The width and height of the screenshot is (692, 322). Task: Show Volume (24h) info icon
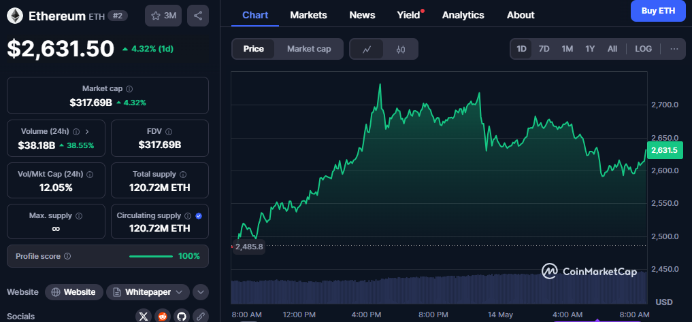click(x=76, y=131)
